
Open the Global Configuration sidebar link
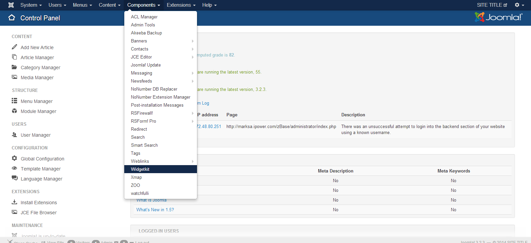click(43, 159)
